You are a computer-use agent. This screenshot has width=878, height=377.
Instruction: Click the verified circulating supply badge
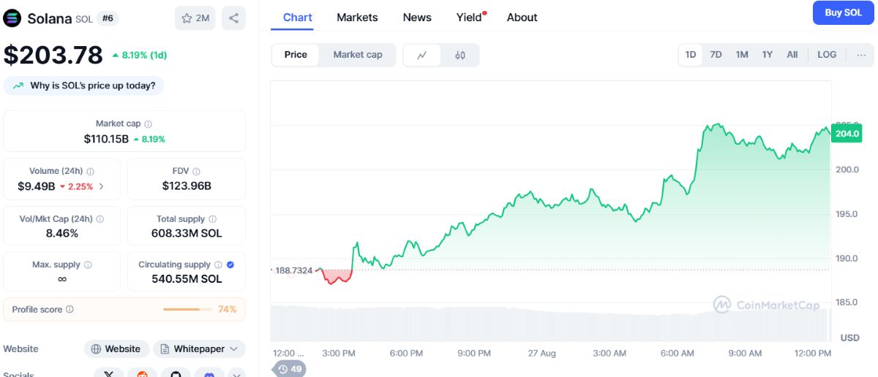230,264
